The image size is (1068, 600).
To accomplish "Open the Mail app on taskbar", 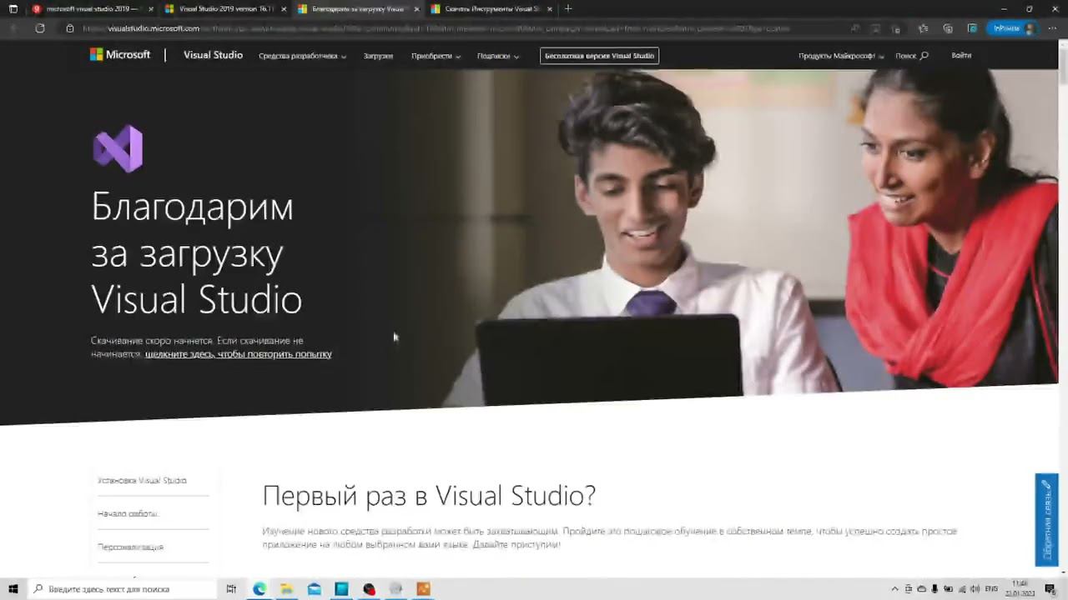I will click(x=314, y=589).
